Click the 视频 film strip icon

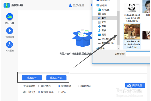pyautogui.click(x=99, y=14)
